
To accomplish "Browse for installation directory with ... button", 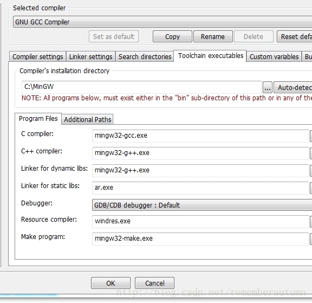I will (268, 87).
